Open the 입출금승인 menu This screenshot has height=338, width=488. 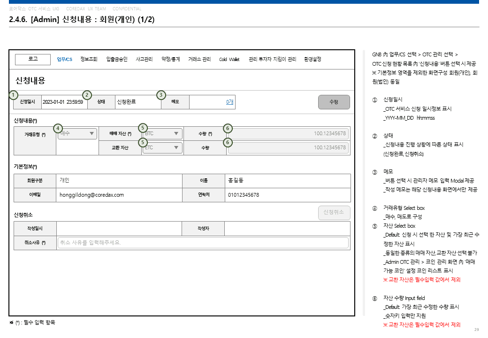[117, 59]
